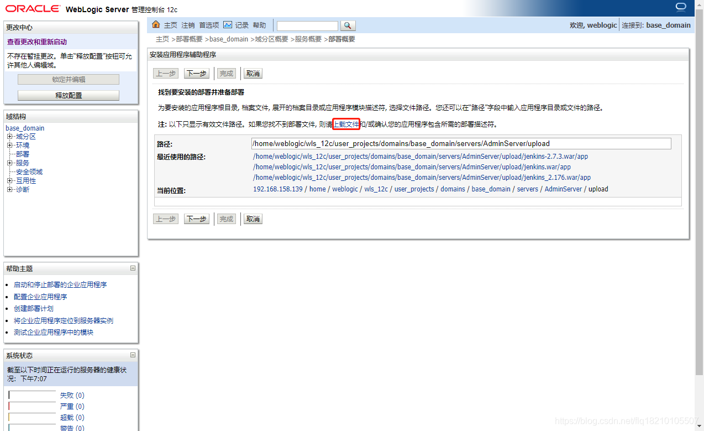The height and width of the screenshot is (431, 704).
Task: Collapse the 系统状态 panel
Action: tap(132, 355)
